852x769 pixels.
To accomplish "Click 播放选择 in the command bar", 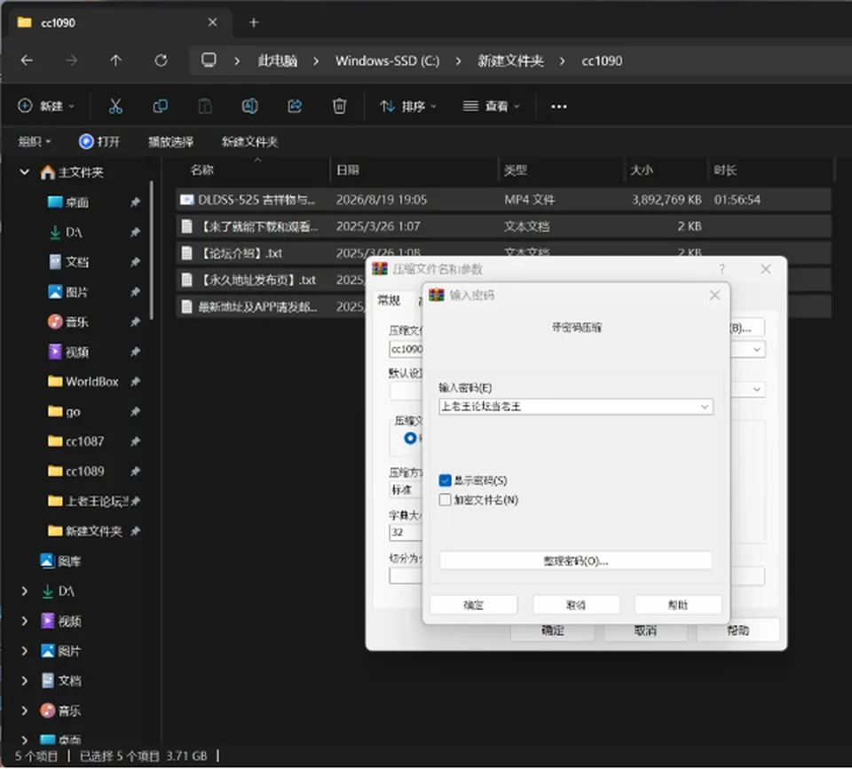I will click(x=171, y=142).
